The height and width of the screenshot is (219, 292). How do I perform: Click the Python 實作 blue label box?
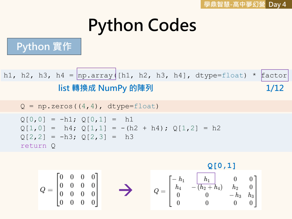pyautogui.click(x=44, y=46)
